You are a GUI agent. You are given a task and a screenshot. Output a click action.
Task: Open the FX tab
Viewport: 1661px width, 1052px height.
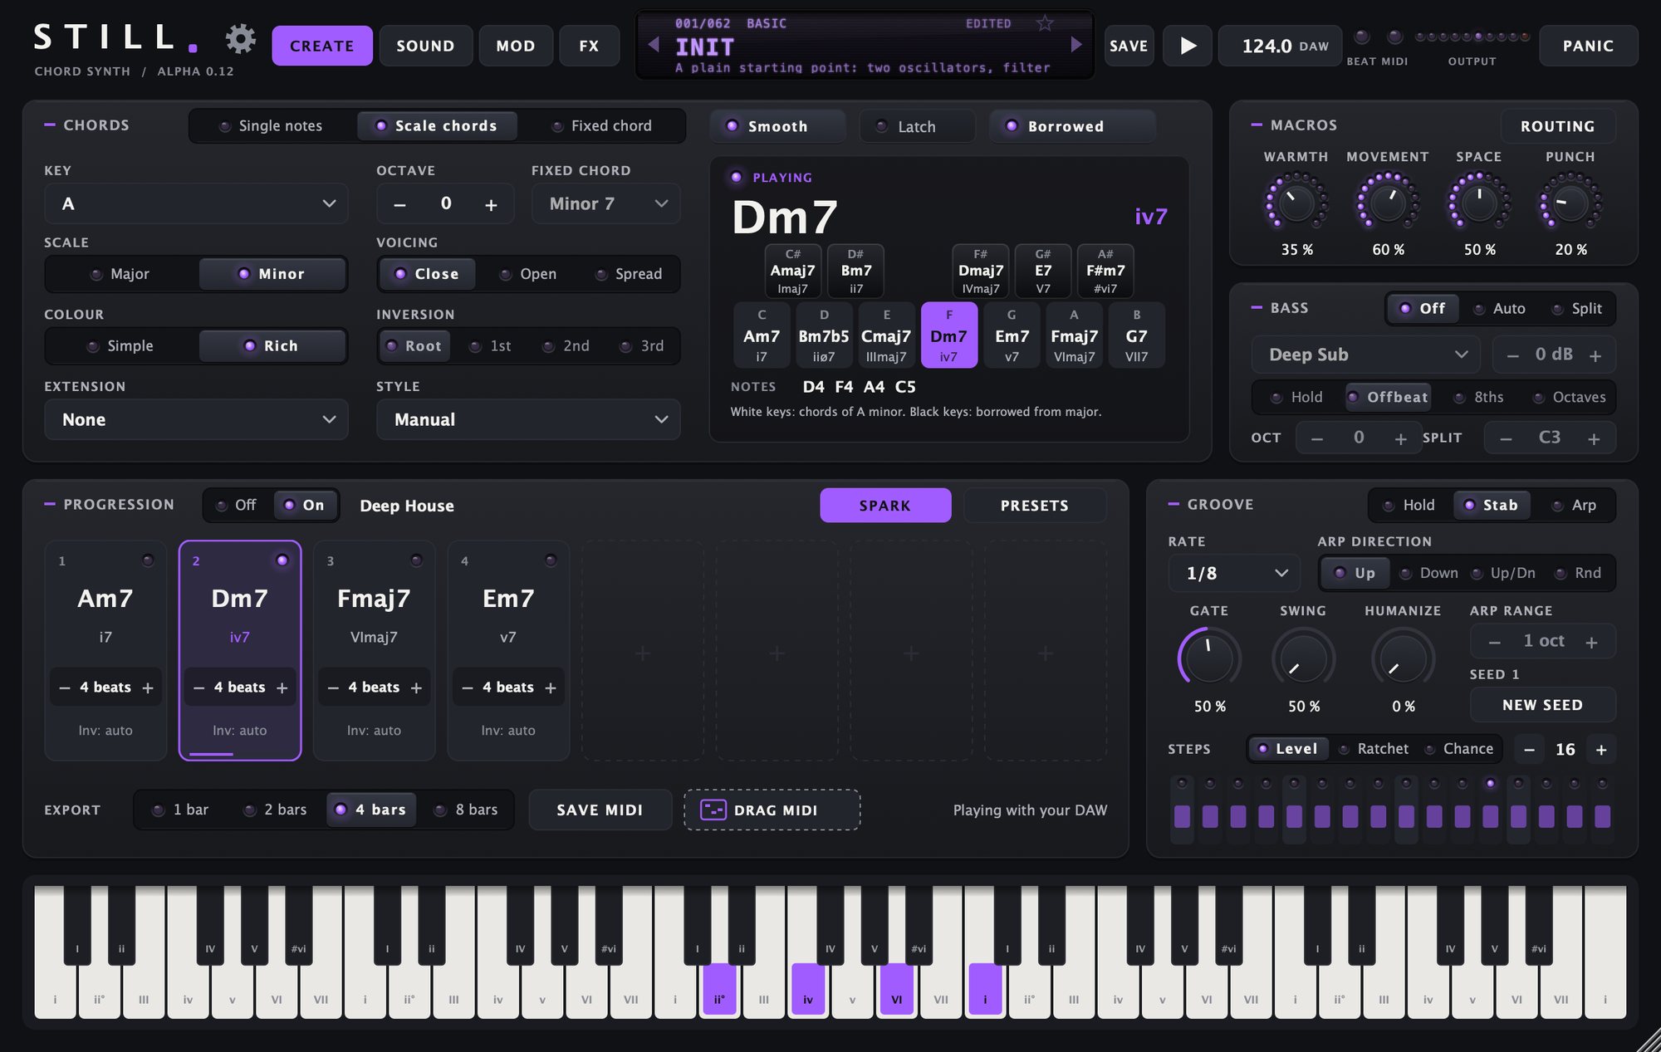[589, 46]
